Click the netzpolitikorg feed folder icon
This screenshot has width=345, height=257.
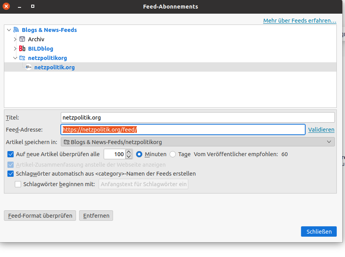point(22,58)
